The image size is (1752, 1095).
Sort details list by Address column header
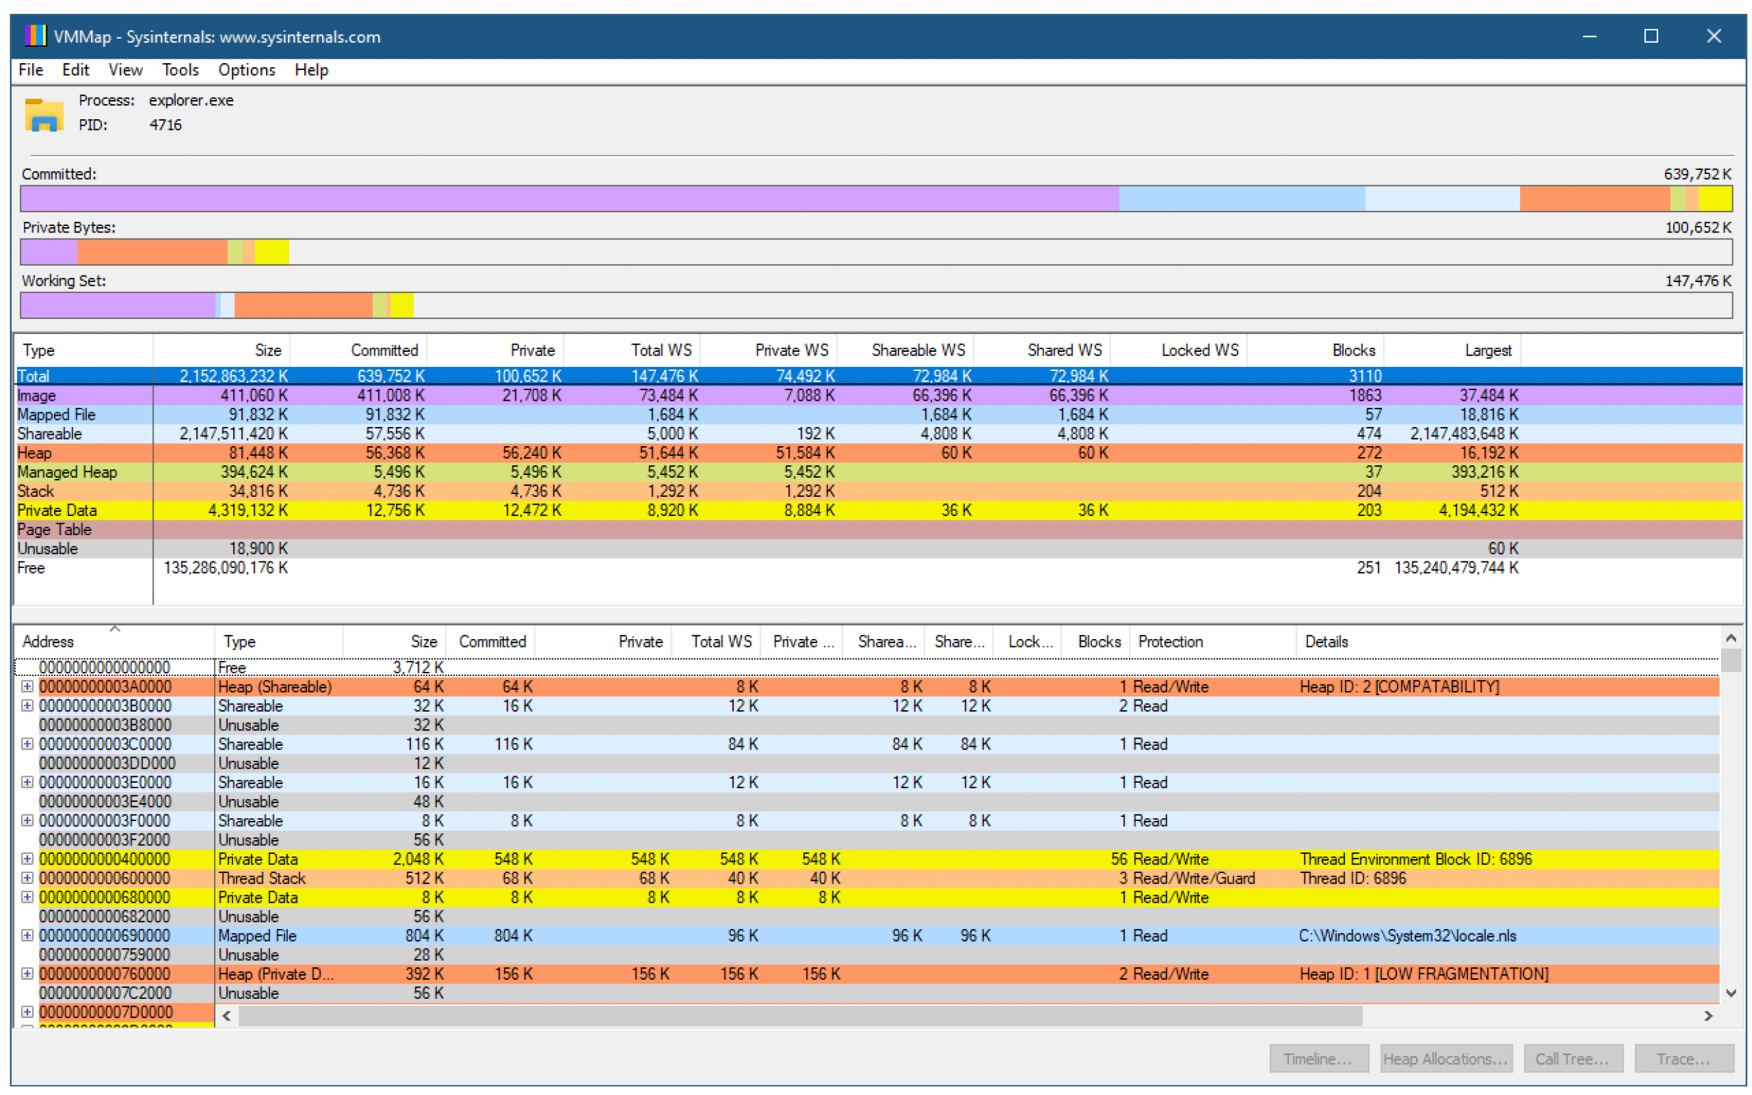pyautogui.click(x=115, y=641)
